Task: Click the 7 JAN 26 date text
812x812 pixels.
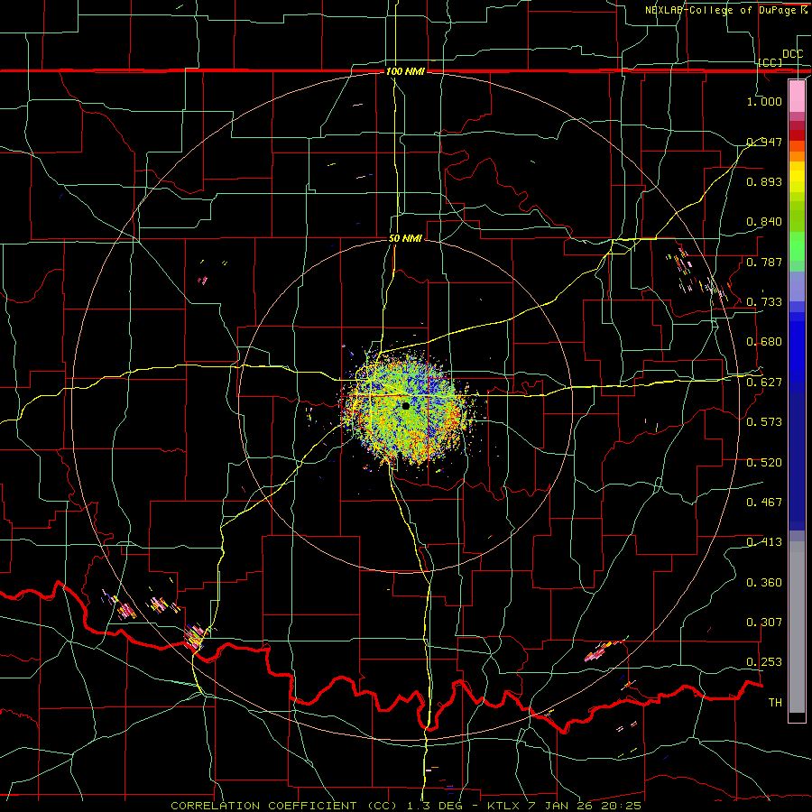Action: 561,806
